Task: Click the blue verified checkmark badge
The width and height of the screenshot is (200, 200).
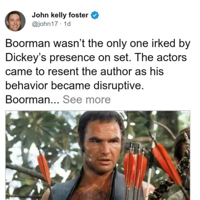Action: point(95,15)
